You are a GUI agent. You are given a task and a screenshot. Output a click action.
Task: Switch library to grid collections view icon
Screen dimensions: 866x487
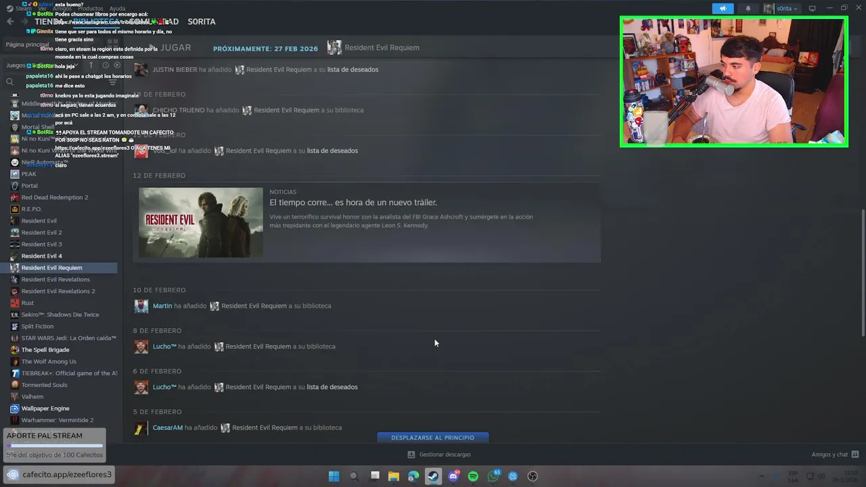(112, 45)
